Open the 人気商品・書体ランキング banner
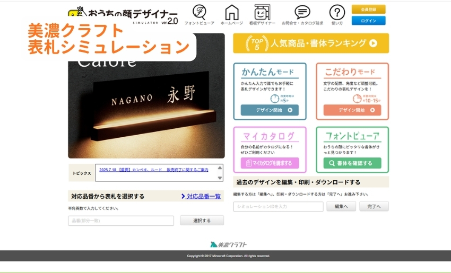Image resolution: width=451 pixels, height=273 pixels. tap(311, 43)
